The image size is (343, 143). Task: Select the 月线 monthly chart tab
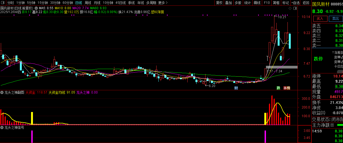[x=97, y=3]
